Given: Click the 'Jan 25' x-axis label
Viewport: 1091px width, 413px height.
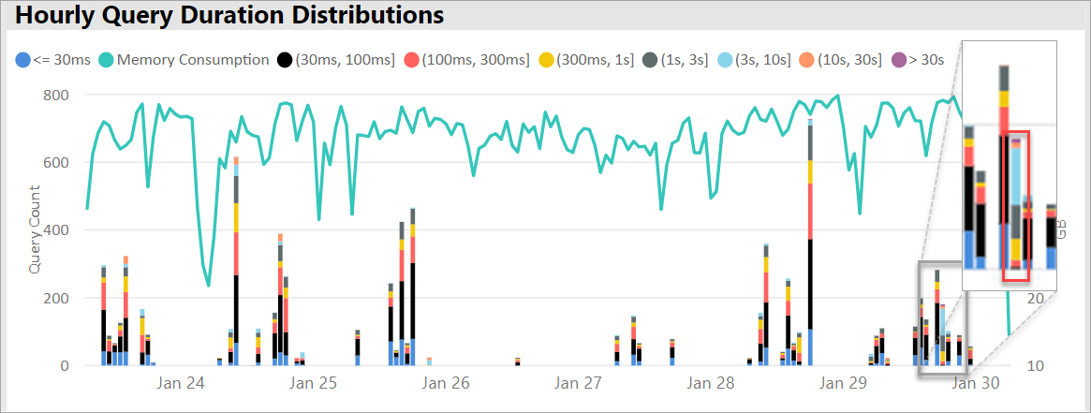Looking at the screenshot, I should (313, 382).
